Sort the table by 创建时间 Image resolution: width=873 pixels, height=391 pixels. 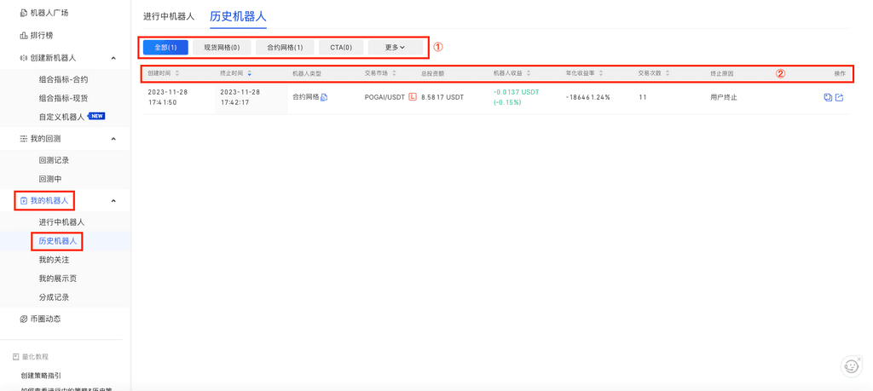(x=177, y=73)
